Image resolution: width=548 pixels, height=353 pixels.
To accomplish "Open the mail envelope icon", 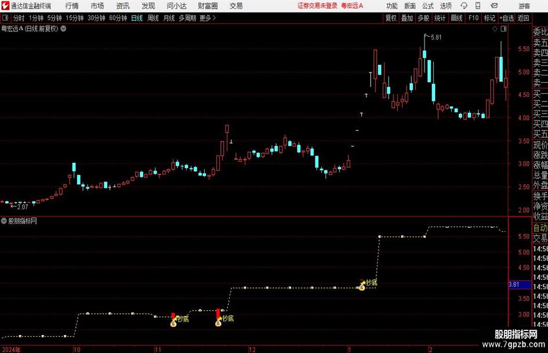I will pos(494,6).
